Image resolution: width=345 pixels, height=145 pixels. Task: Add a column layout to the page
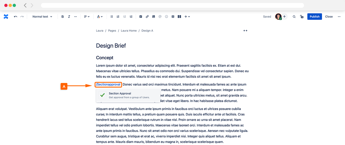point(179,17)
